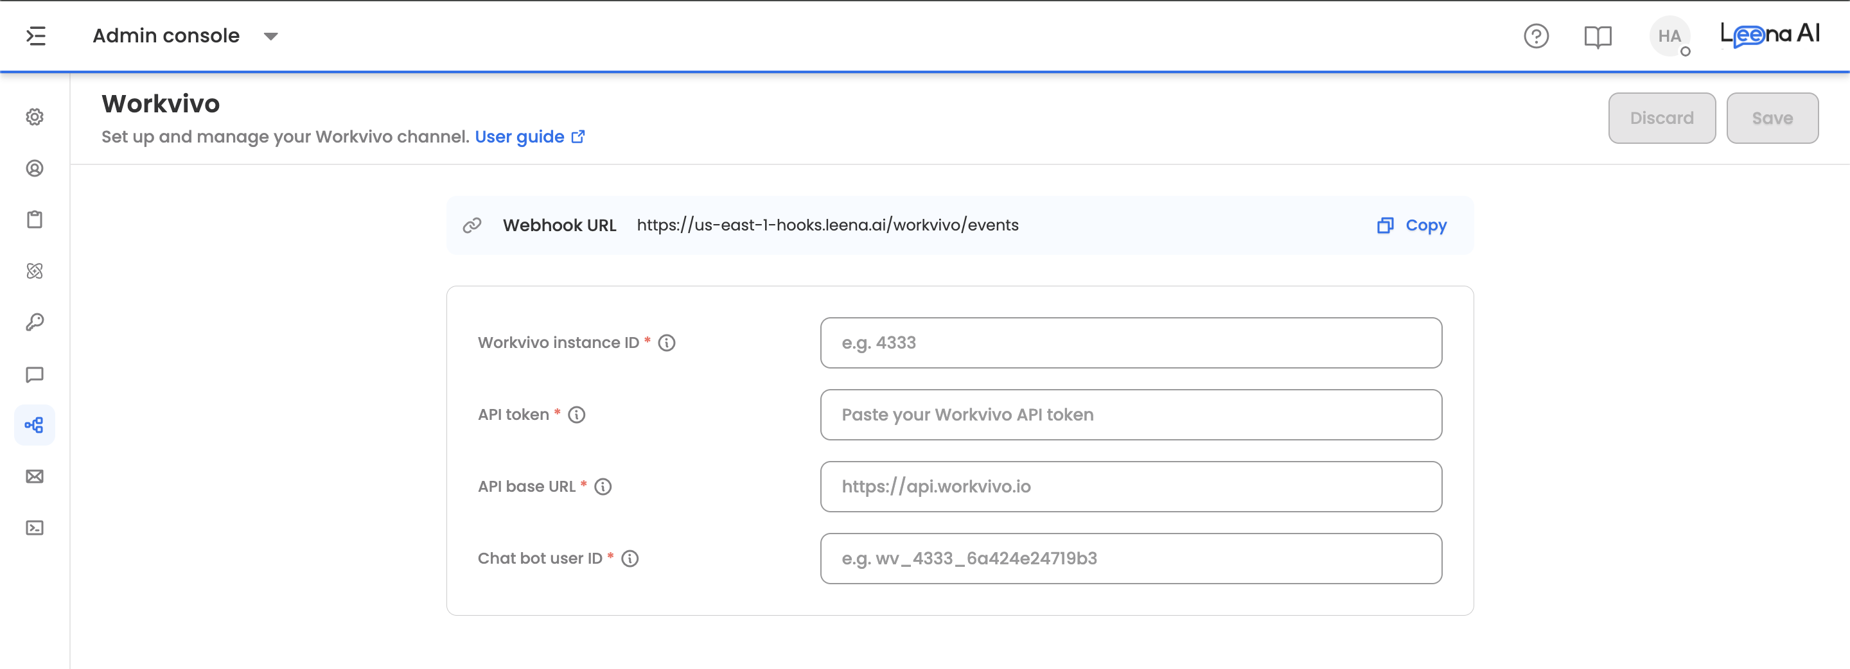Click the 'API base URL' label
This screenshot has height=669, width=1850.
527,486
